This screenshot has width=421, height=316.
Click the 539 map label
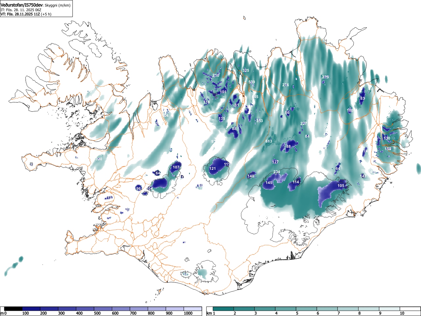tap(252, 82)
